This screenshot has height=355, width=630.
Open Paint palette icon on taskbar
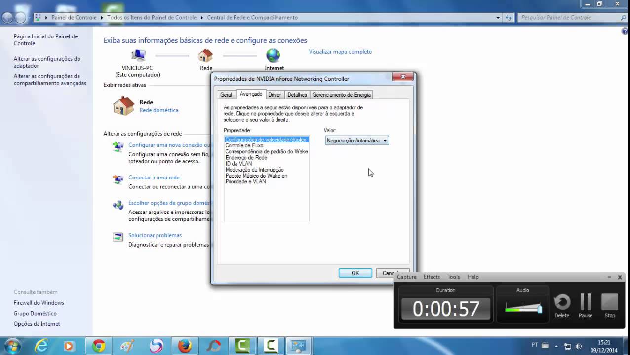pyautogui.click(x=127, y=346)
